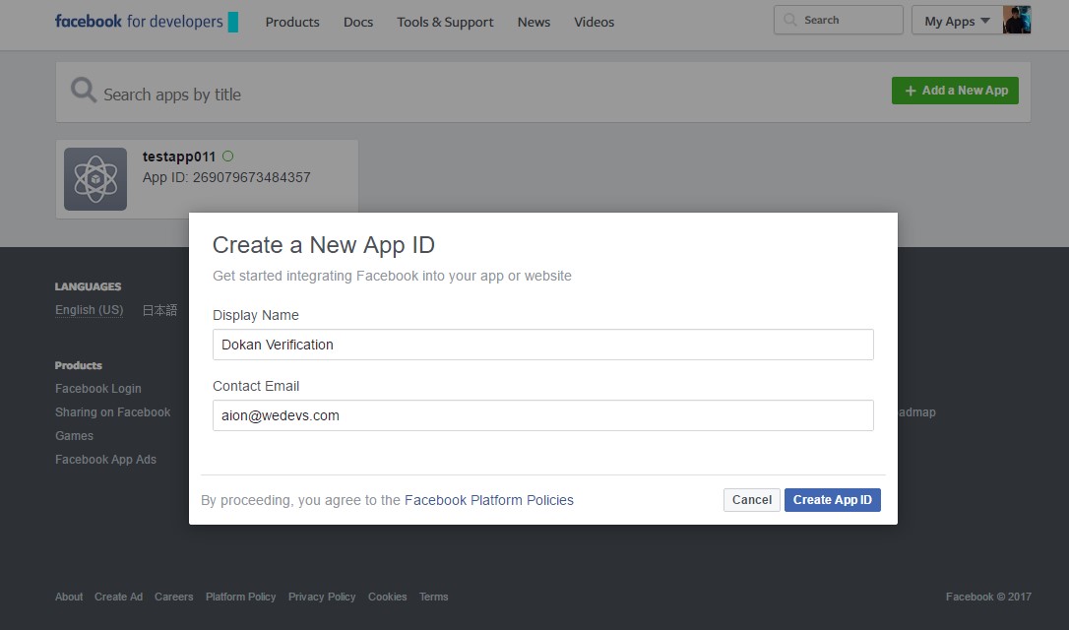Open the Tools & Support menu
The image size is (1069, 630).
(x=445, y=22)
